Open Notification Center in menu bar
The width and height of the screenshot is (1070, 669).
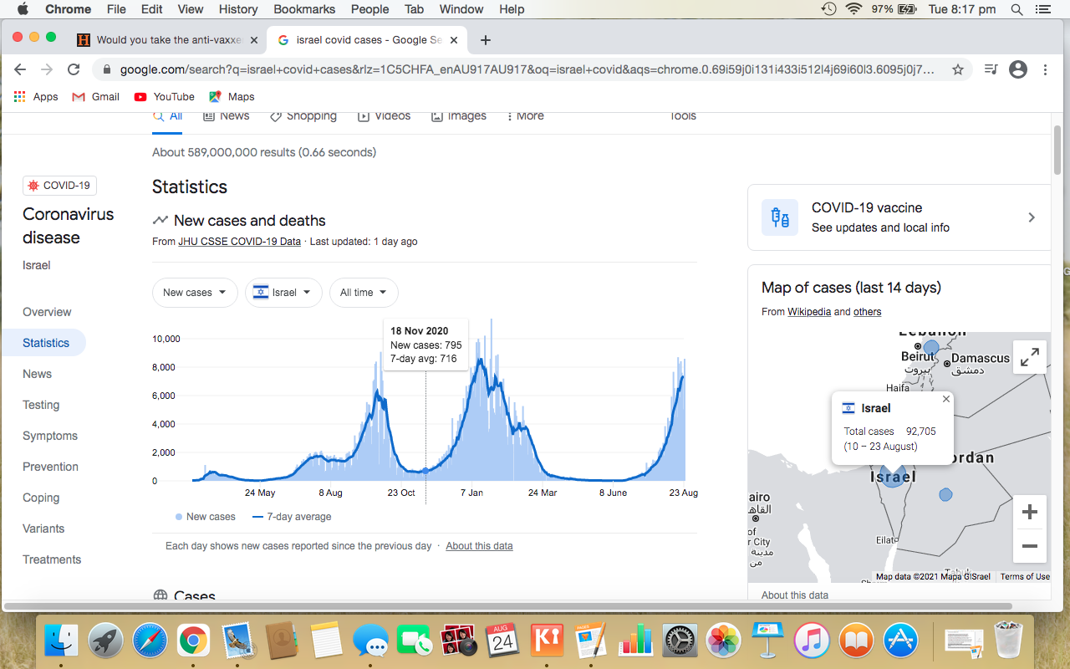click(x=1042, y=10)
